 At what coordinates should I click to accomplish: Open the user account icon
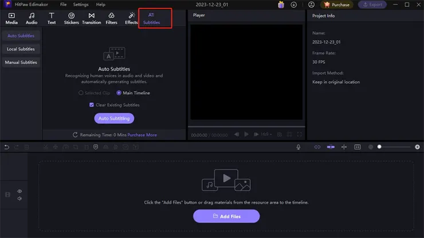(x=311, y=5)
